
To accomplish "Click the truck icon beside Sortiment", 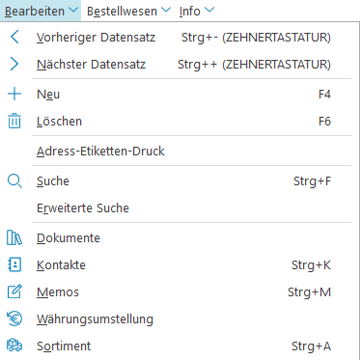I will (x=14, y=346).
